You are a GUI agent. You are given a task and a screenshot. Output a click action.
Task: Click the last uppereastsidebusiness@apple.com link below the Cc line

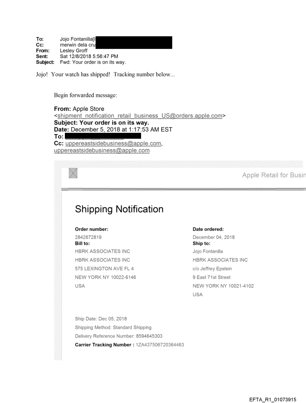(102, 150)
